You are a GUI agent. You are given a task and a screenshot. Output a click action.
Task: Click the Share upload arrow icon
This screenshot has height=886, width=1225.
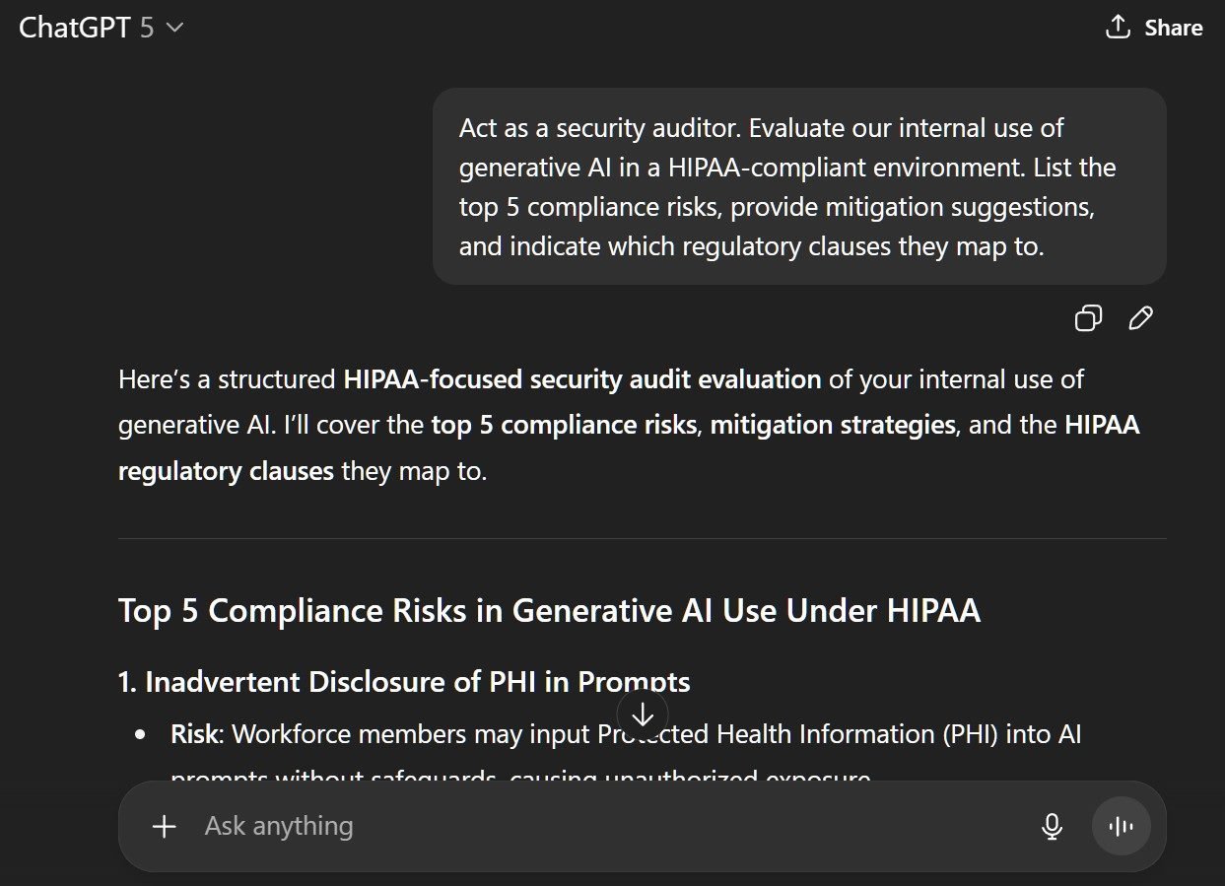[1118, 27]
